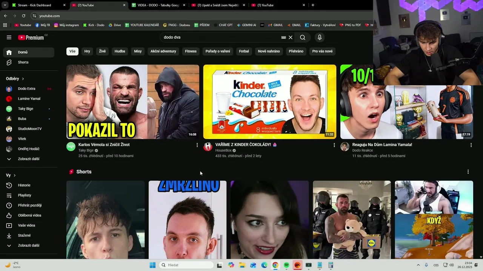Open the CHAT GPT bookmark
This screenshot has width=483, height=271.
(x=223, y=25)
